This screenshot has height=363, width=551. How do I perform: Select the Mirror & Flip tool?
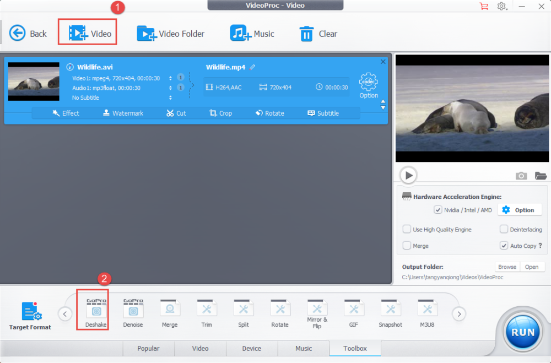[x=317, y=314]
